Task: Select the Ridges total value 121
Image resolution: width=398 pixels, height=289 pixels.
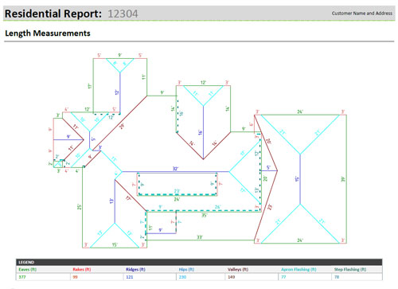Action: [130, 277]
